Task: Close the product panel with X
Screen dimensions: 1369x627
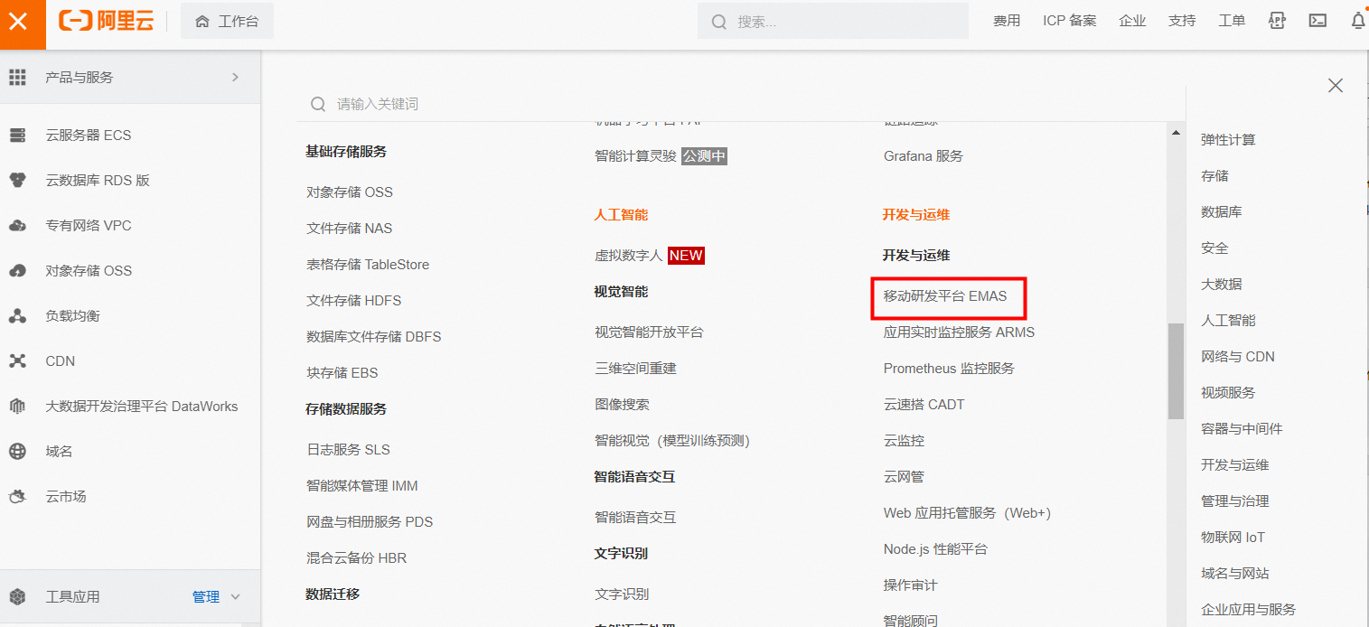Action: point(1336,86)
